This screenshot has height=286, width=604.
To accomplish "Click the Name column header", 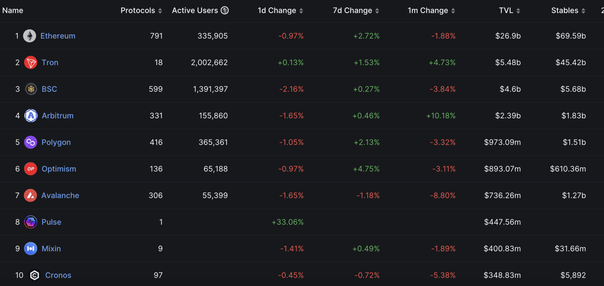I will tap(13, 11).
